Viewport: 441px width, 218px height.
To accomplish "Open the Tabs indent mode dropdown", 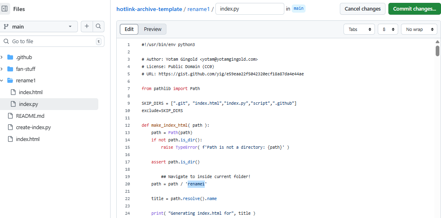I will [x=359, y=29].
